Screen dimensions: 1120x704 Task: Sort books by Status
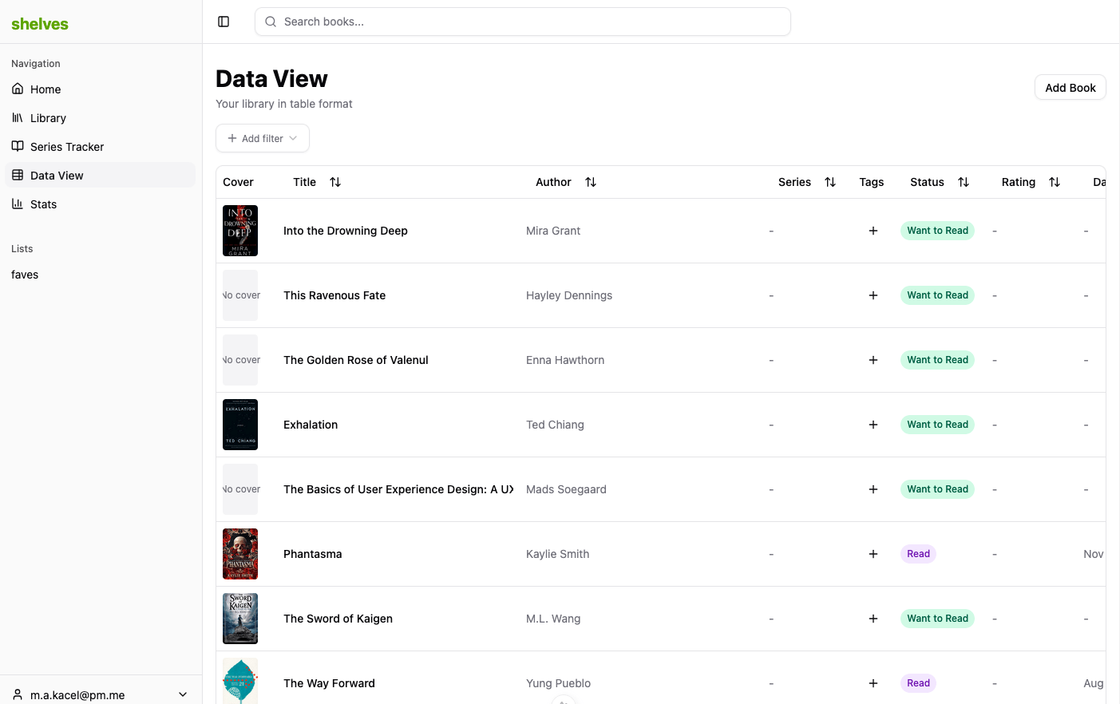pos(964,182)
